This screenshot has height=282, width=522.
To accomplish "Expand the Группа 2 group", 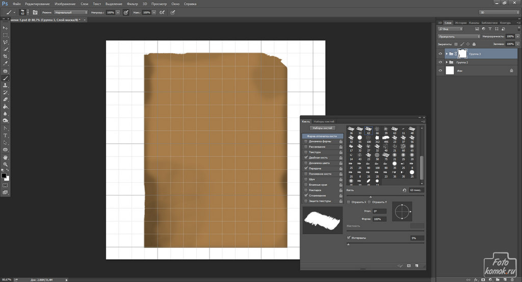I will point(447,62).
